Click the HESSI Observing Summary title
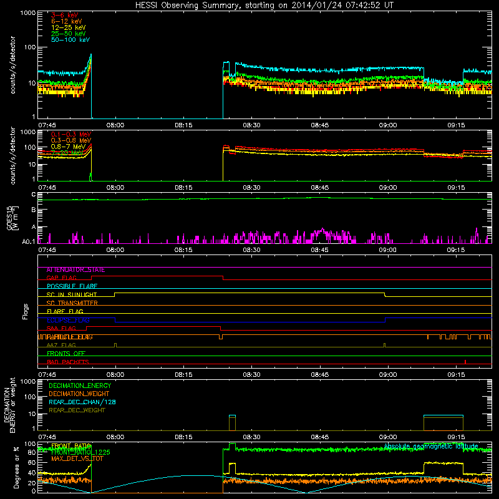 [x=264, y=6]
